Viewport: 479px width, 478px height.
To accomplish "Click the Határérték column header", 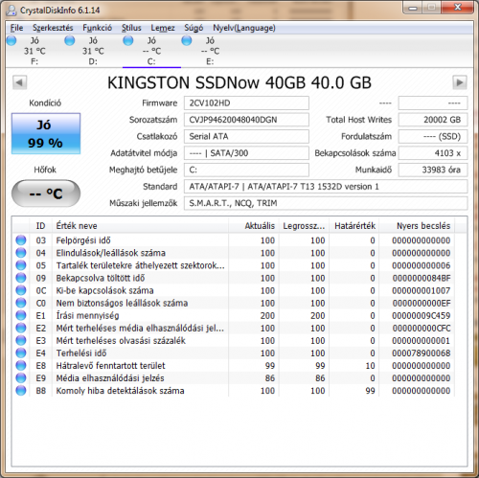I will click(x=354, y=226).
